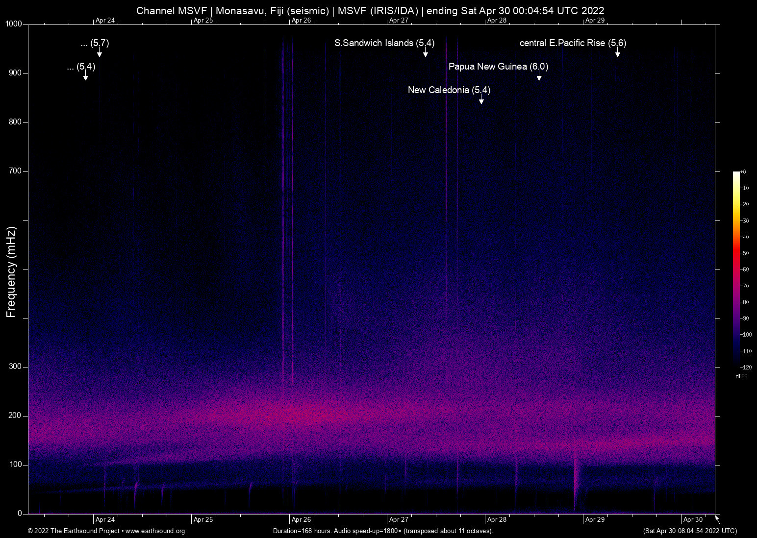
Task: Select the Apr 26 tick label on bottom axis
Action: pyautogui.click(x=301, y=519)
